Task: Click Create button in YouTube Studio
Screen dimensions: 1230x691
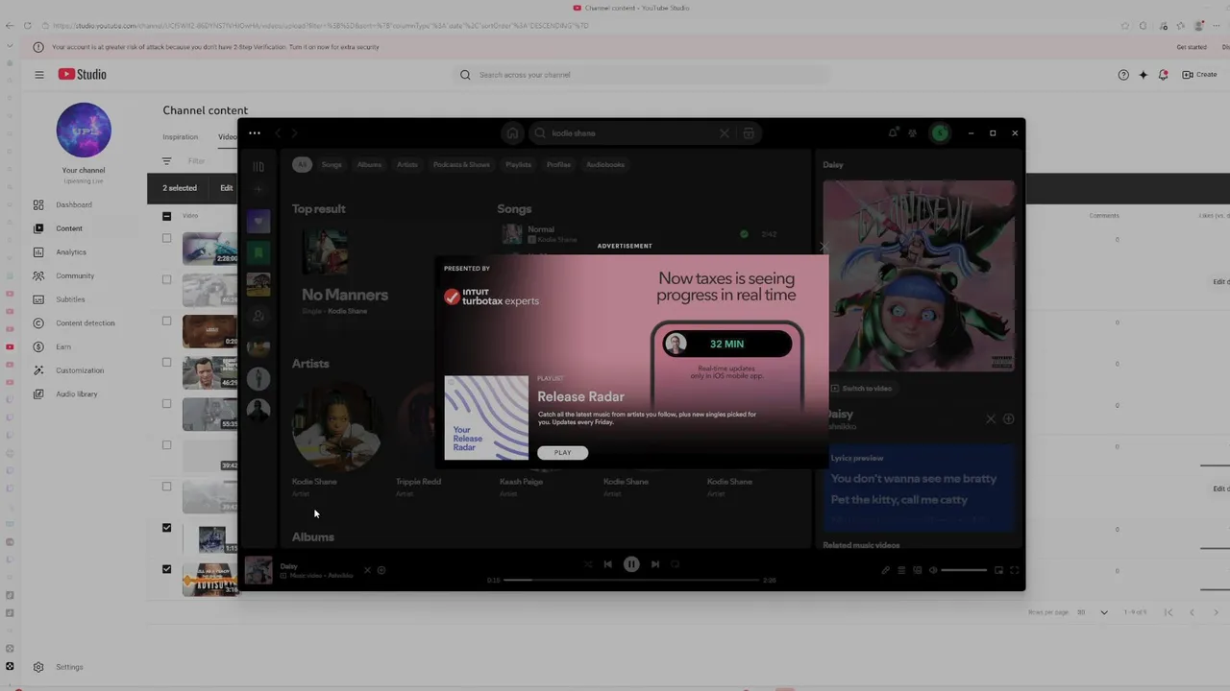Action: click(x=1199, y=75)
